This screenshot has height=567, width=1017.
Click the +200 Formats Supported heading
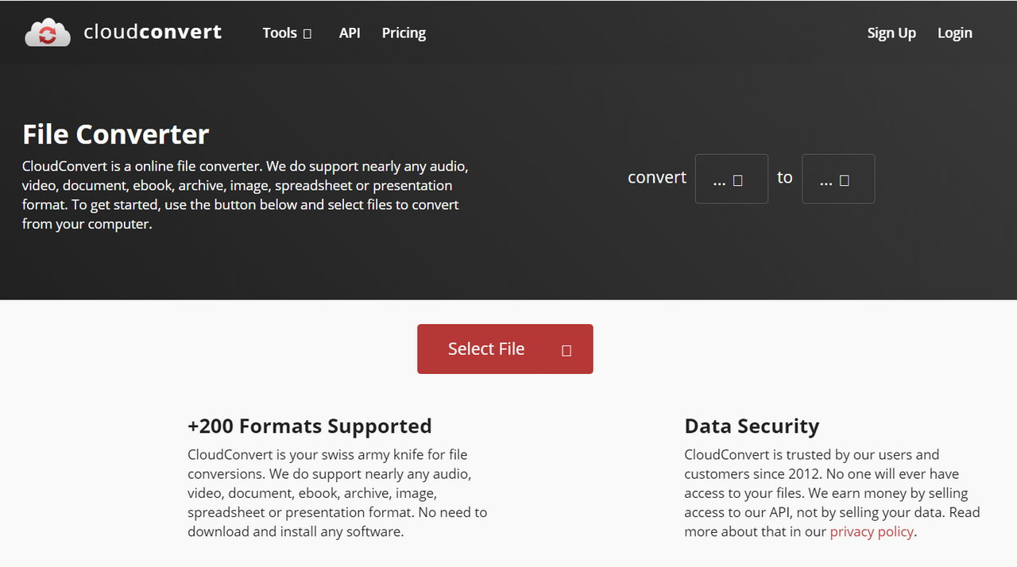pos(310,426)
